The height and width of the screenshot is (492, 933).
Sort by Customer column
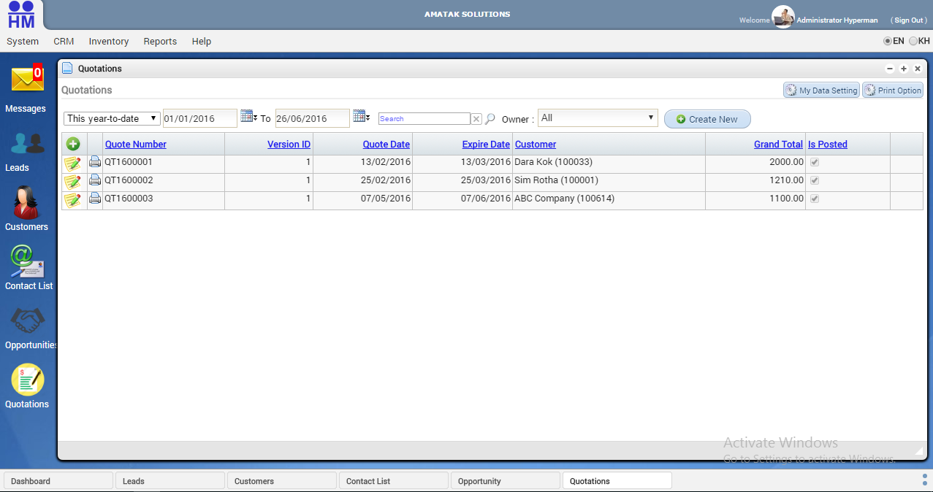[536, 145]
